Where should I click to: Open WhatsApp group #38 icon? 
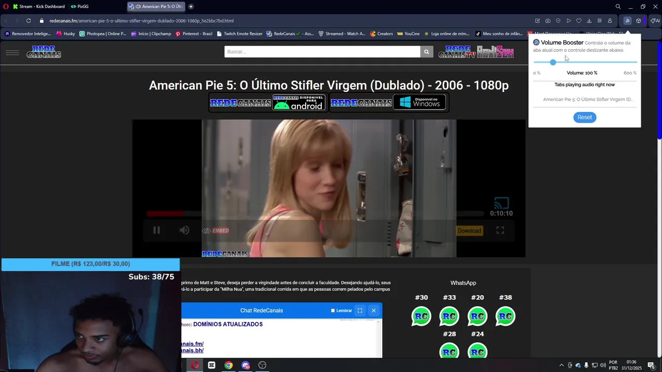505,316
